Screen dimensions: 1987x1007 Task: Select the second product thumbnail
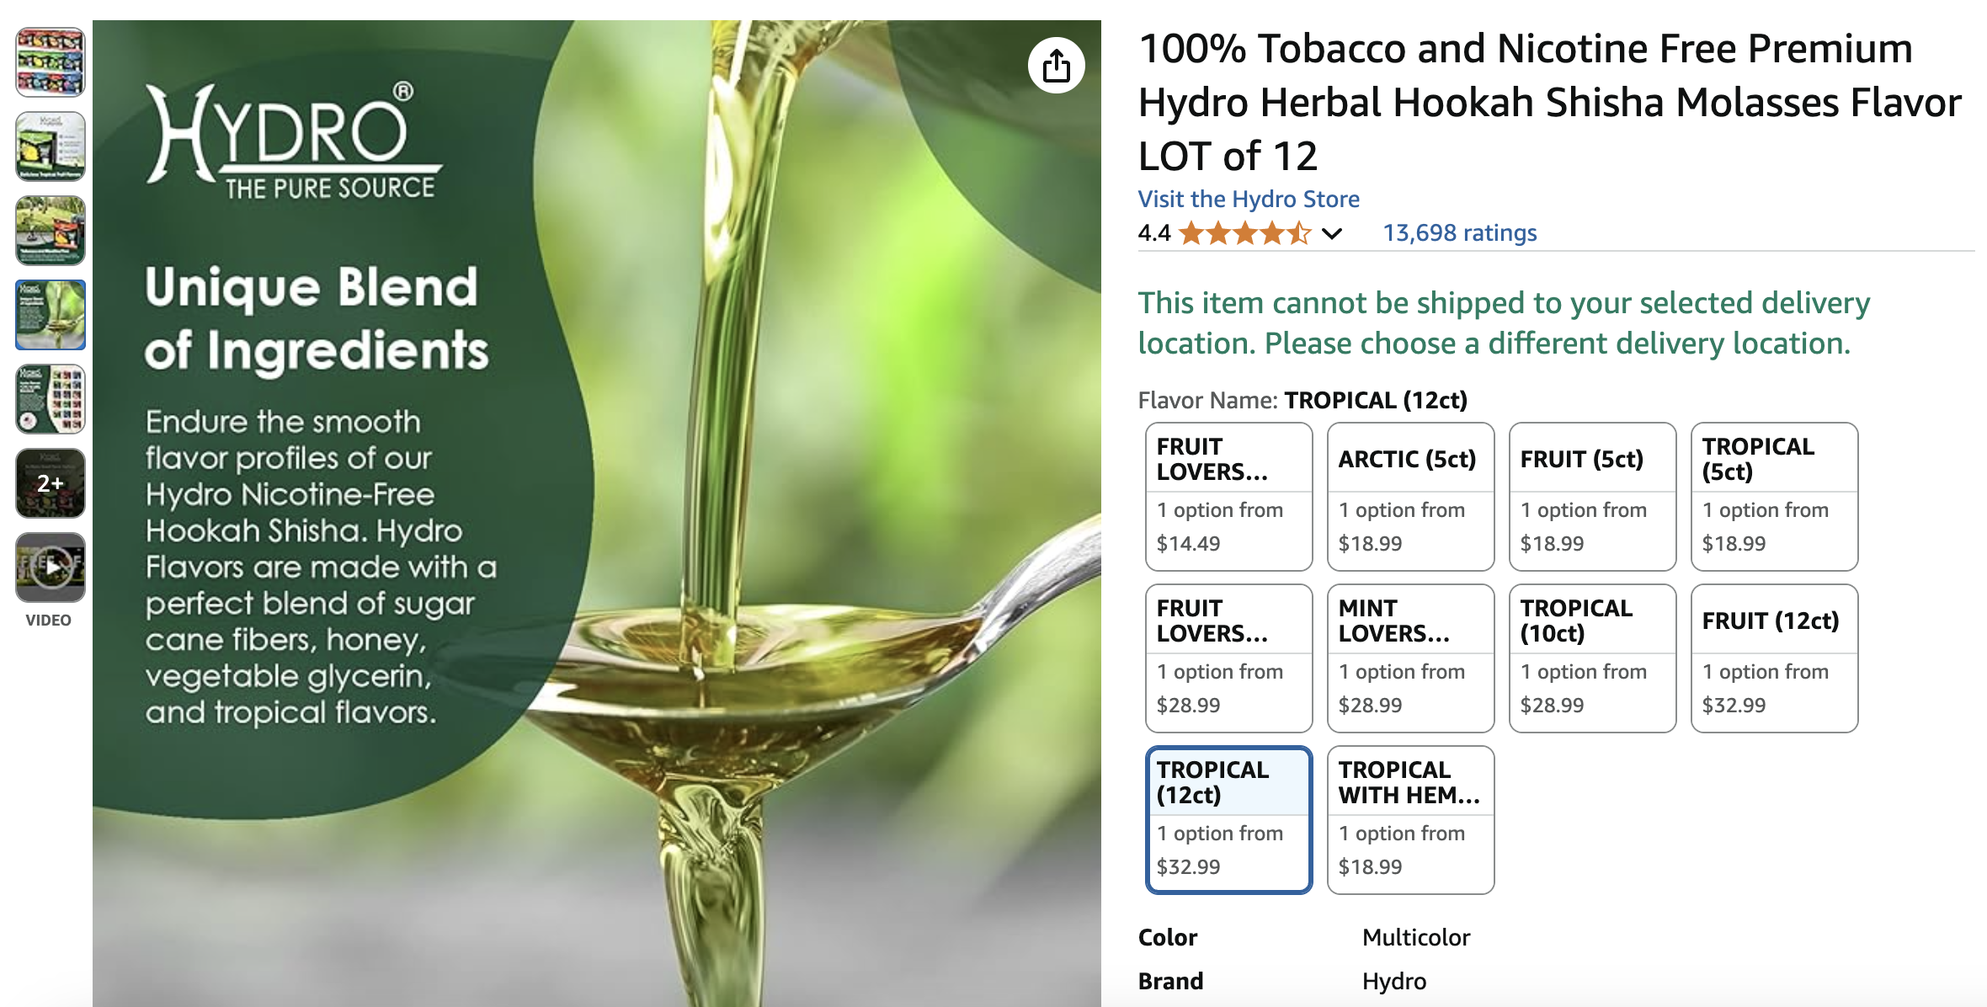pos(51,146)
